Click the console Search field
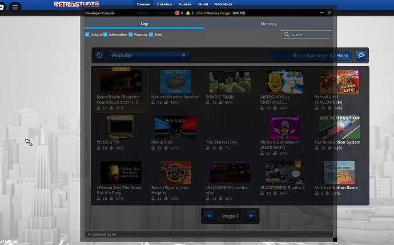This screenshot has width=394, height=245. 307,34
